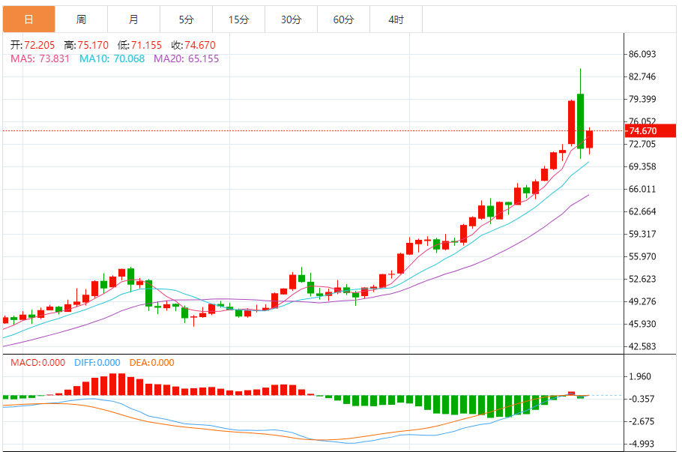Open the 月 monthly chart tab
The image size is (682, 452).
pyautogui.click(x=133, y=19)
